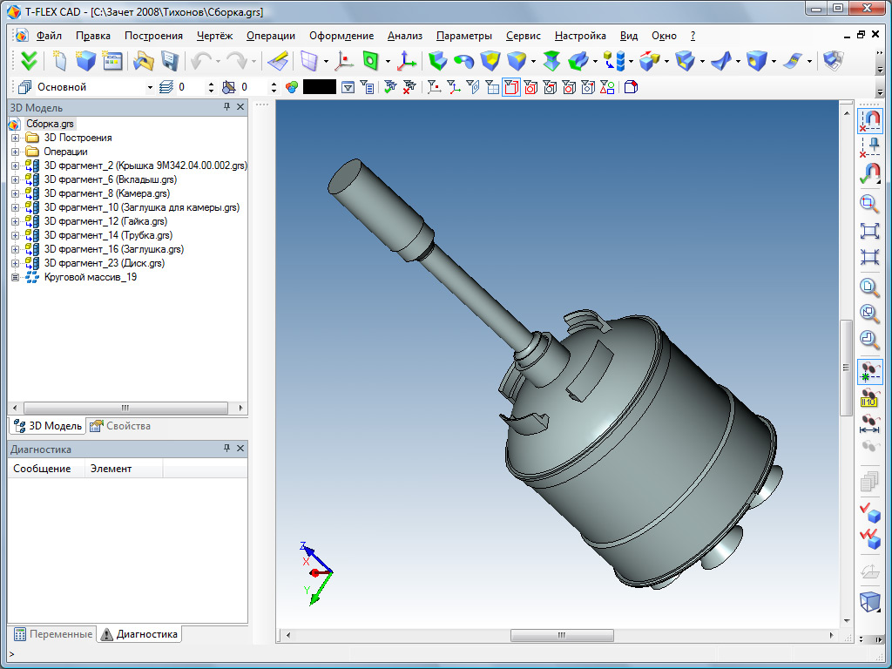This screenshot has width=892, height=669.
Task: Open the workplane tool dropdown arrow
Action: click(x=326, y=60)
